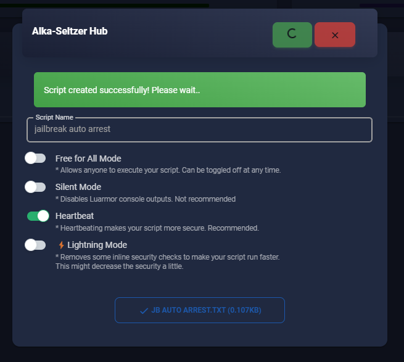Disable the Heartbeat switch

click(x=38, y=216)
